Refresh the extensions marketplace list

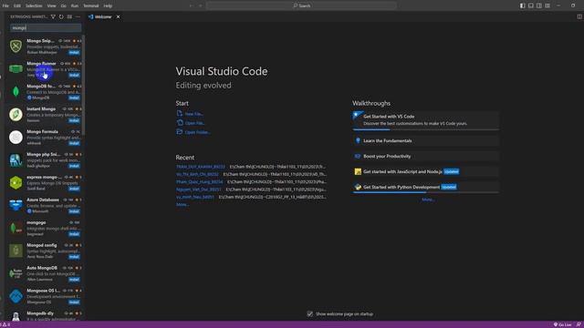pos(61,16)
